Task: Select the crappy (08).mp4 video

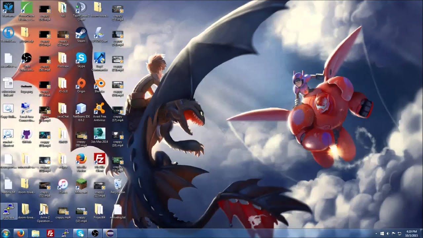Action: [45, 13]
